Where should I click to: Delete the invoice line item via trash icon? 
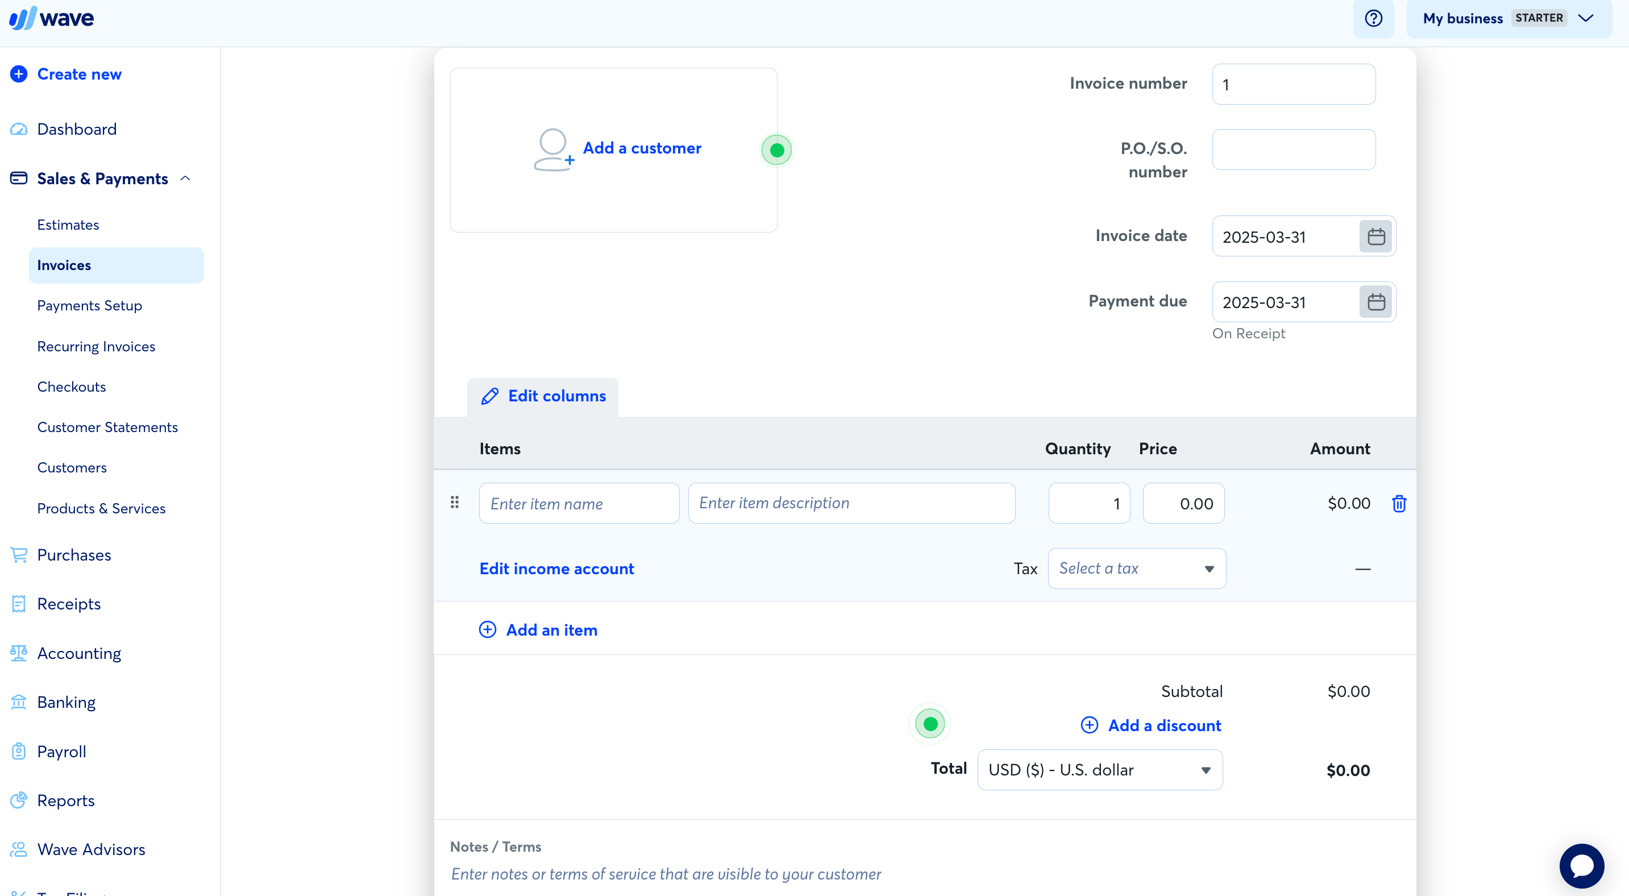[1399, 503]
